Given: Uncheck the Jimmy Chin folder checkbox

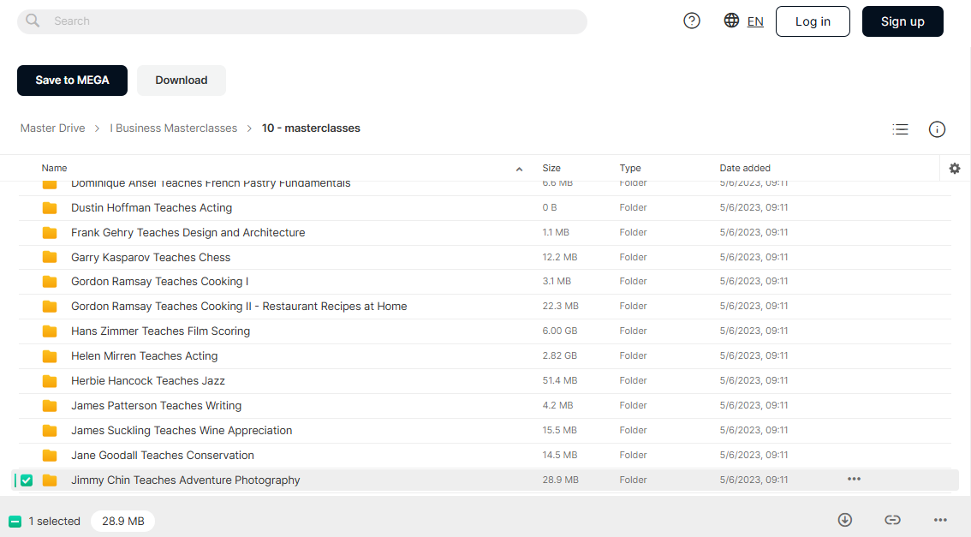Looking at the screenshot, I should (x=26, y=480).
